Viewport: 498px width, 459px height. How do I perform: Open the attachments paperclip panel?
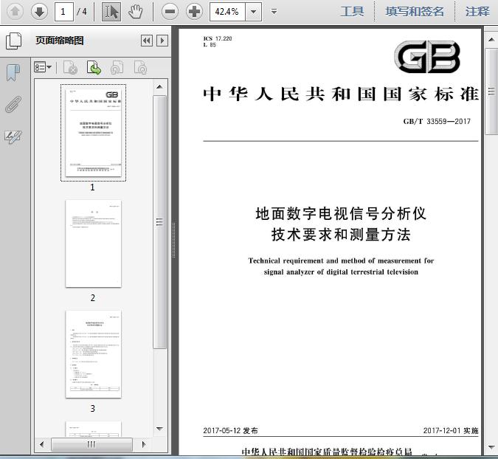(x=13, y=104)
